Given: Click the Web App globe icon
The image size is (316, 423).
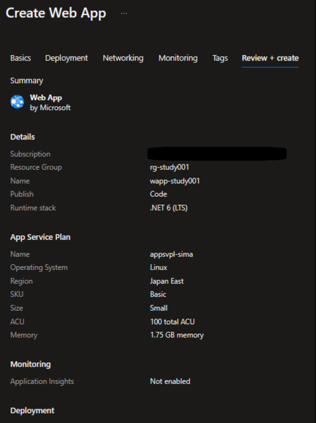Looking at the screenshot, I should [17, 102].
